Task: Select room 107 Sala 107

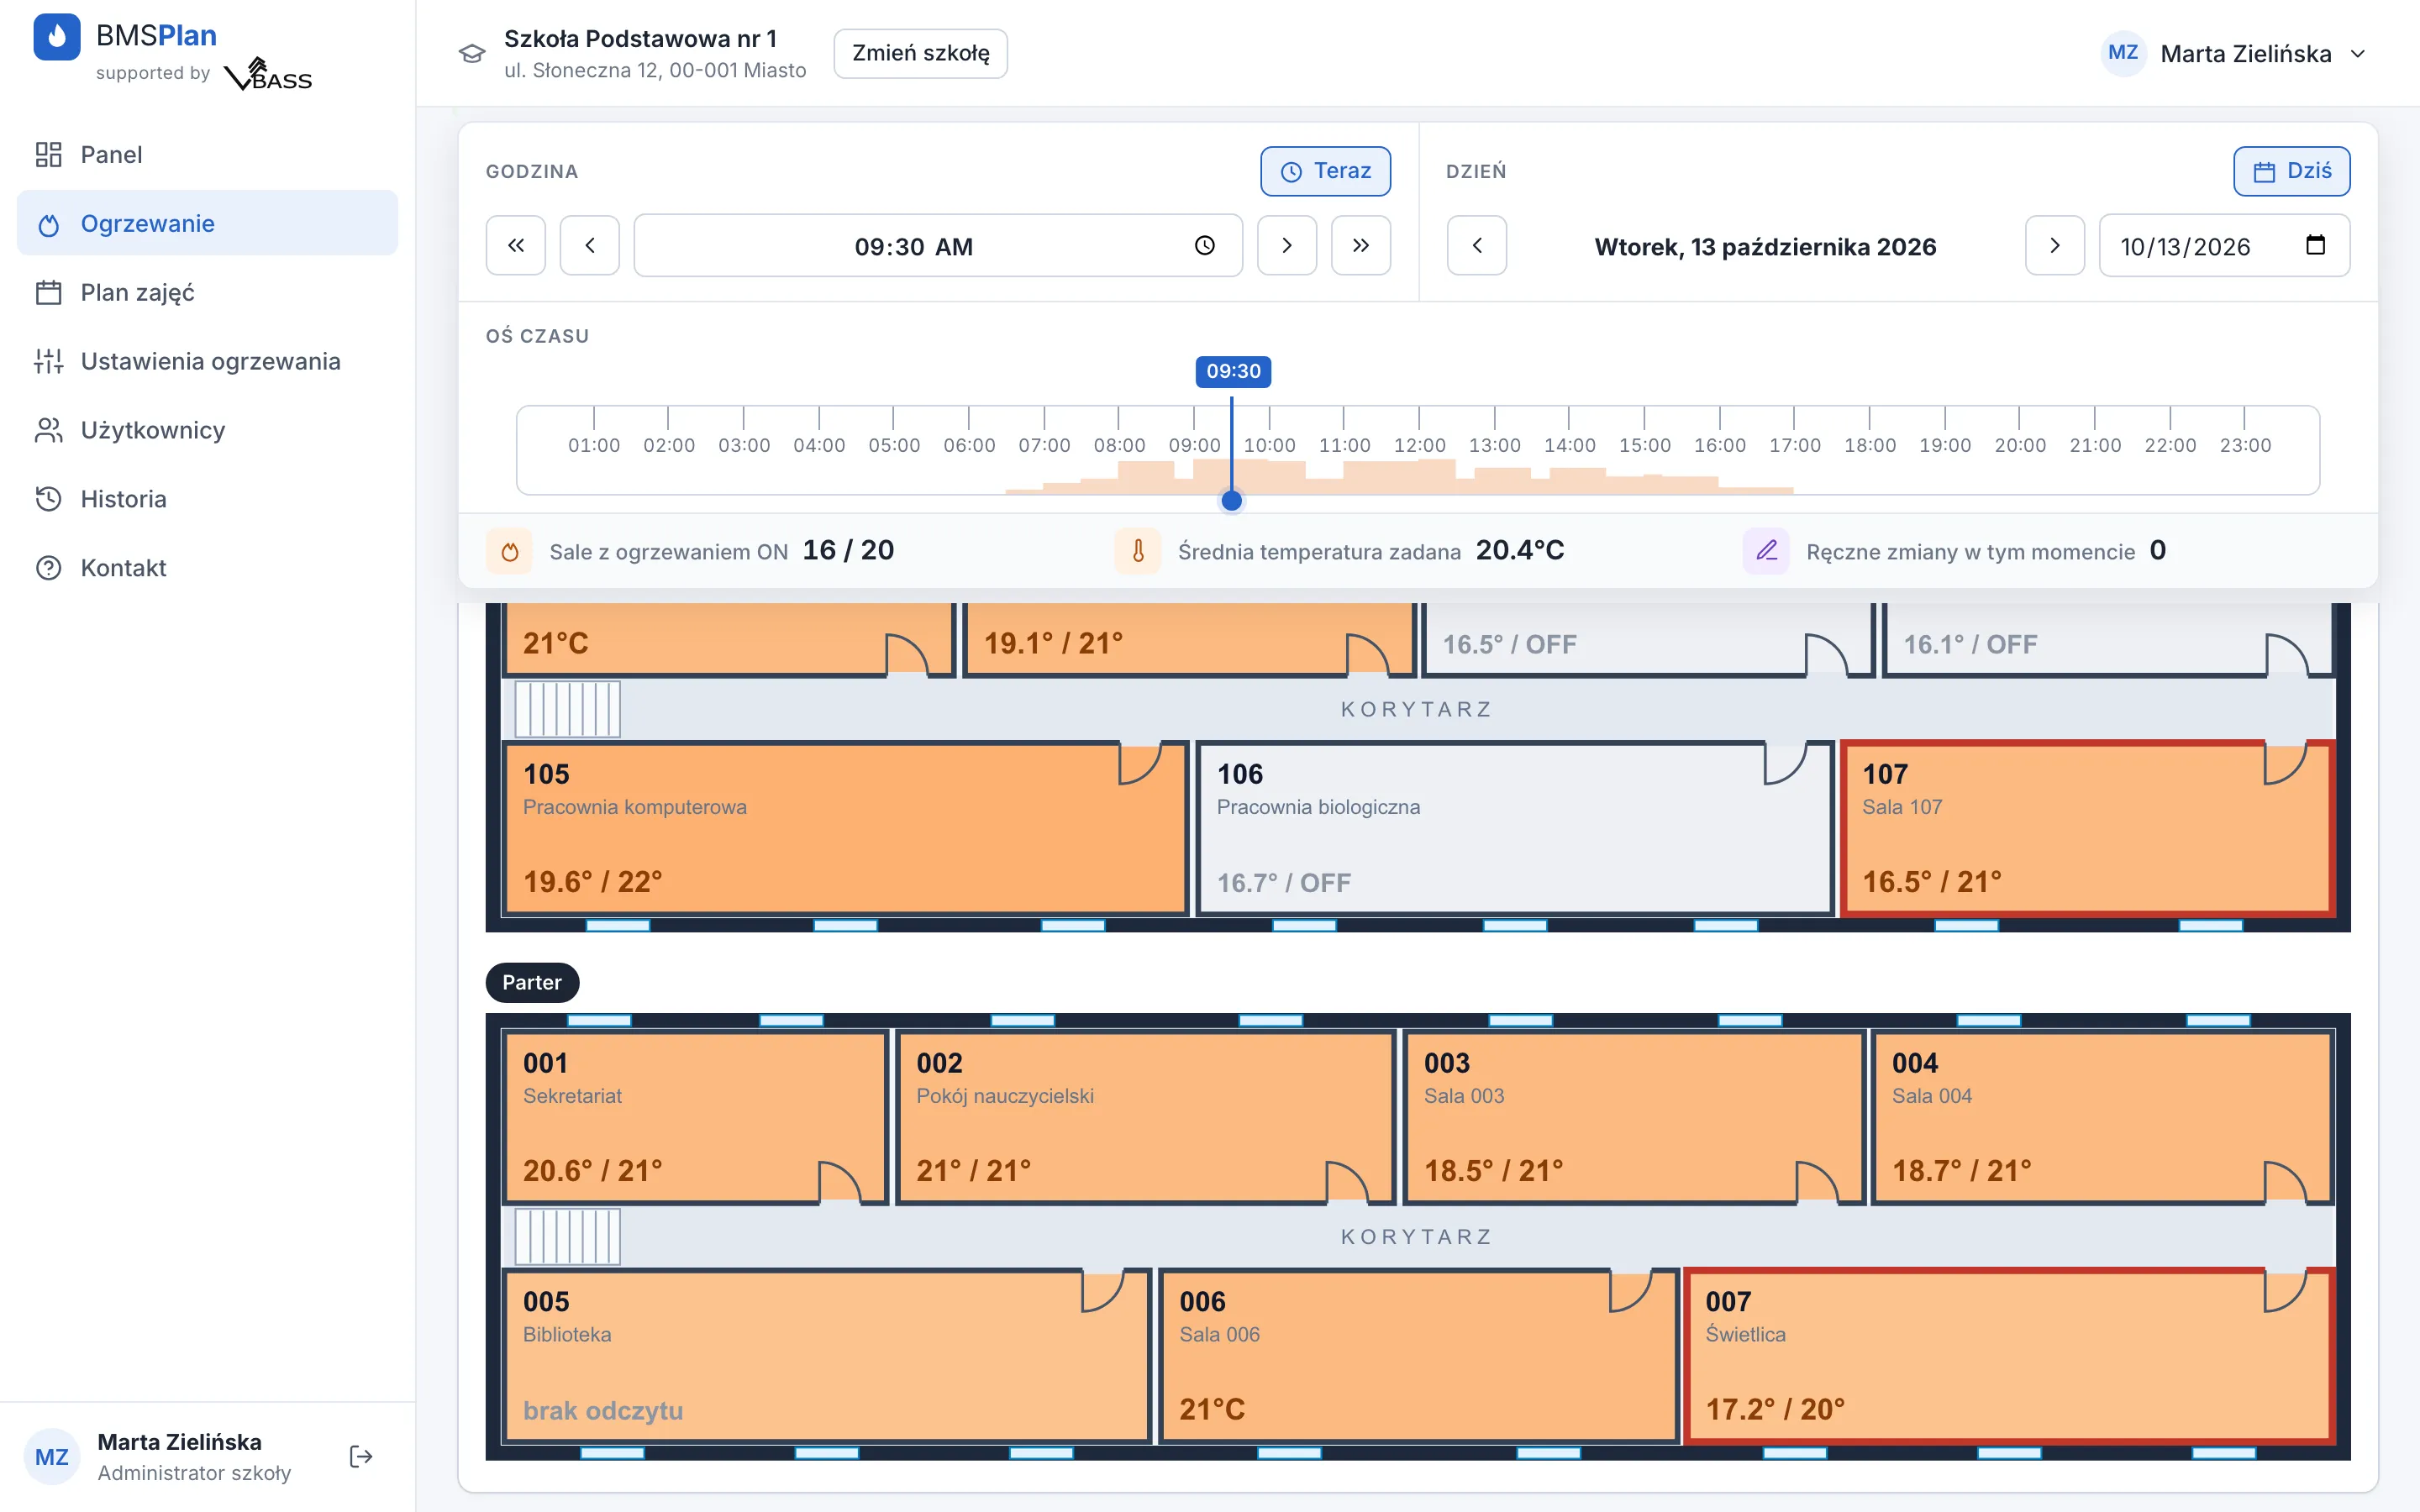Action: point(2088,829)
